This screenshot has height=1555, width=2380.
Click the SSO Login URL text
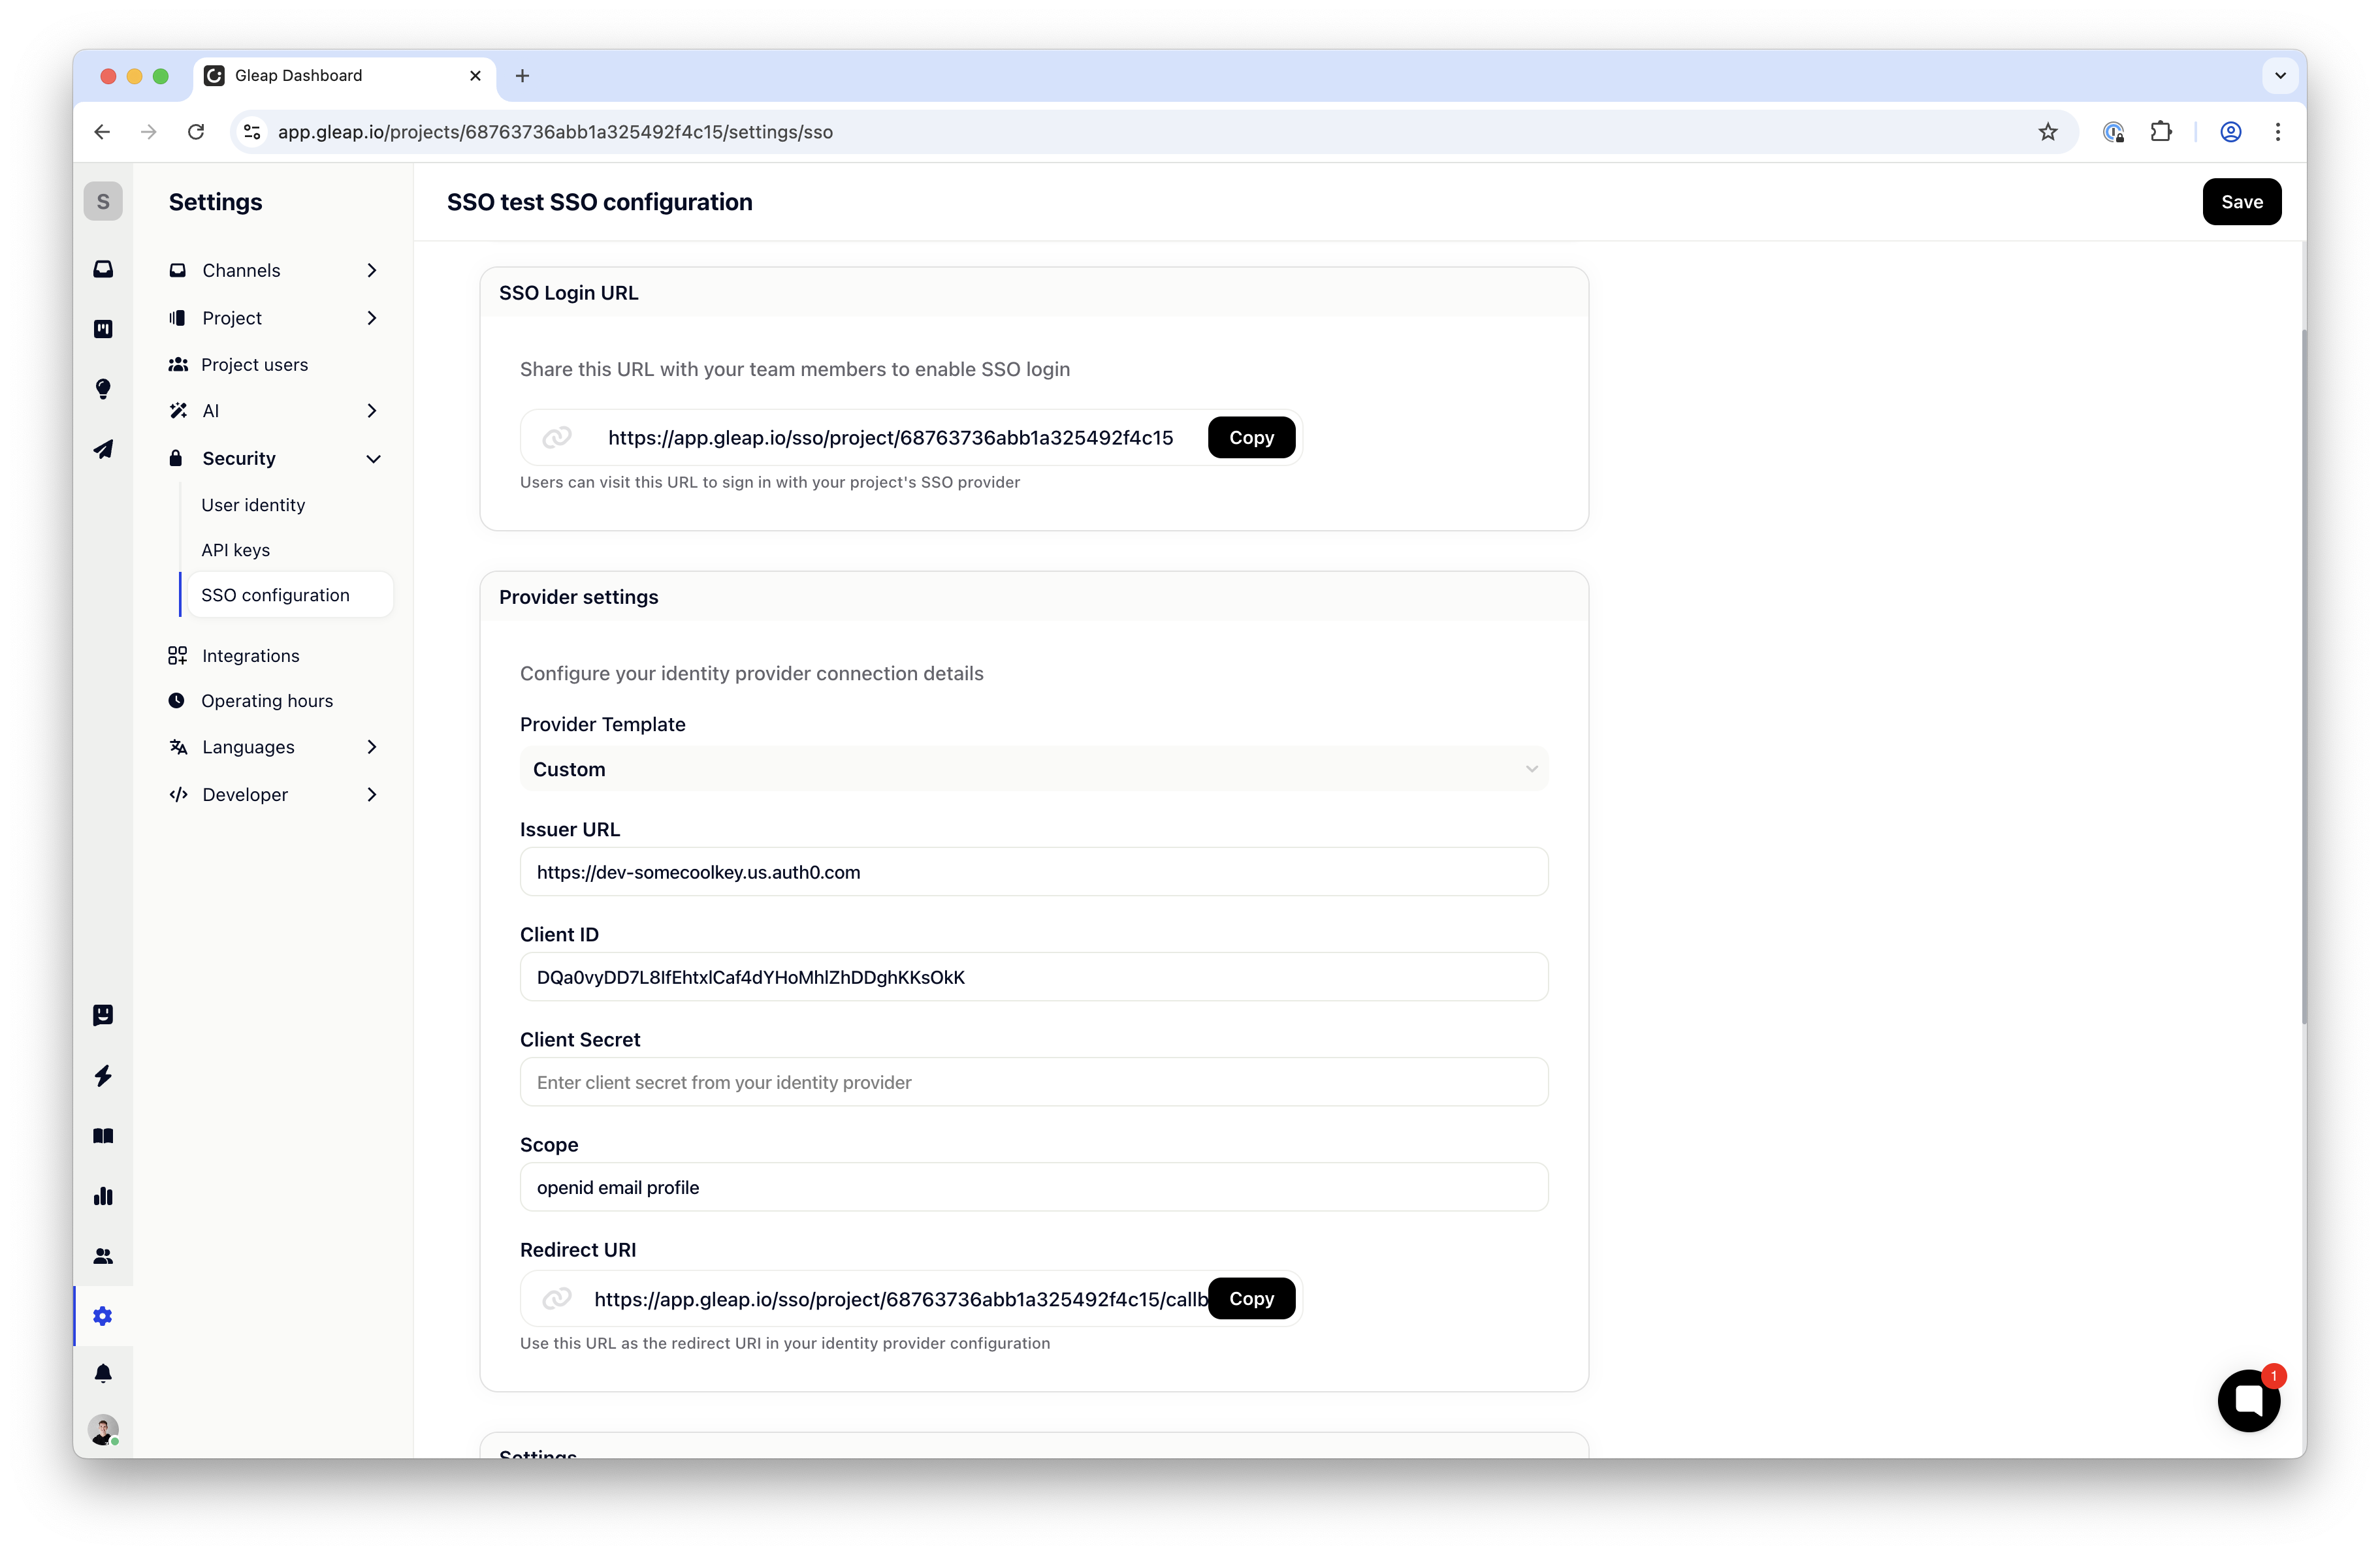(890, 438)
